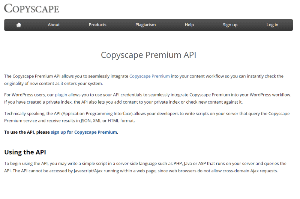Go to Sign up page

(x=230, y=25)
